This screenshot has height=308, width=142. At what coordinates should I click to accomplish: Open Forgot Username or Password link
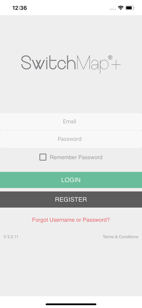(x=71, y=220)
